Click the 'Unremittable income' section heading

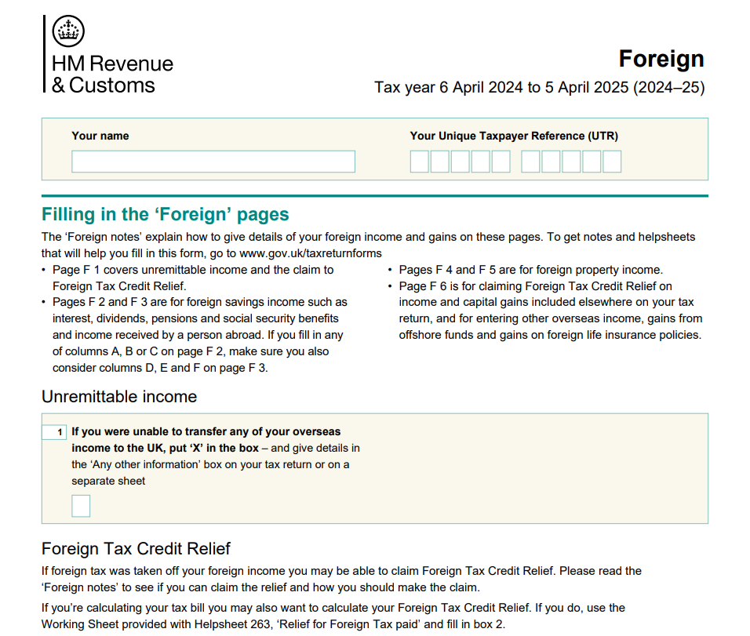[119, 397]
